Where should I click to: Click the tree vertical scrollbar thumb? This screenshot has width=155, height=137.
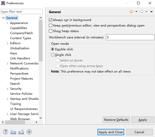(x=41, y=40)
